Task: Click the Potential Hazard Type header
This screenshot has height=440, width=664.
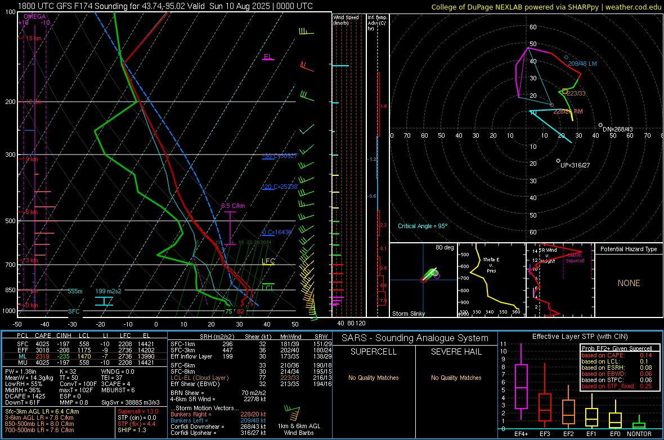Action: coord(629,249)
